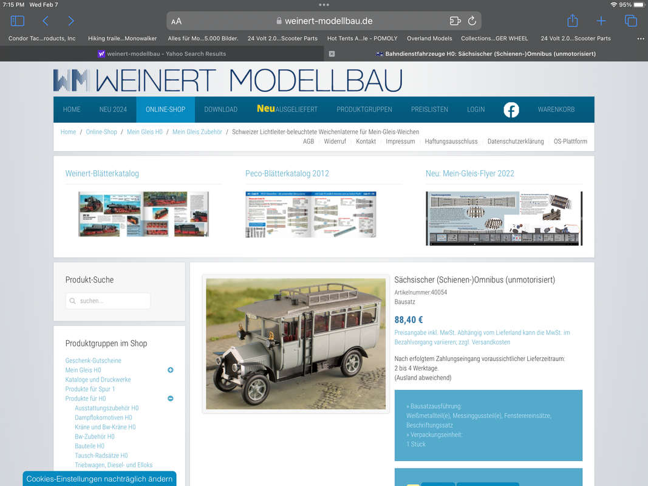This screenshot has height=486, width=648.
Task: Open the Hot Tents A...le - POMOLY bookmark
Action: 363,38
